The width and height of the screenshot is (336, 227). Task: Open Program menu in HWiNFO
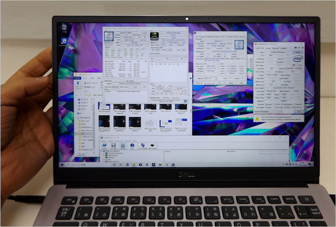[103, 141]
